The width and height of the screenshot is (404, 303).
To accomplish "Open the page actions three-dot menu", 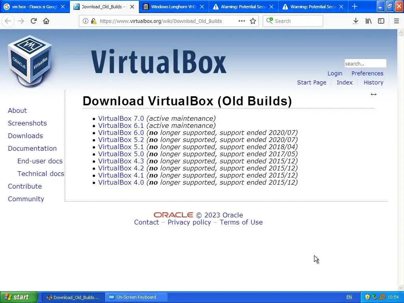I will [242, 21].
